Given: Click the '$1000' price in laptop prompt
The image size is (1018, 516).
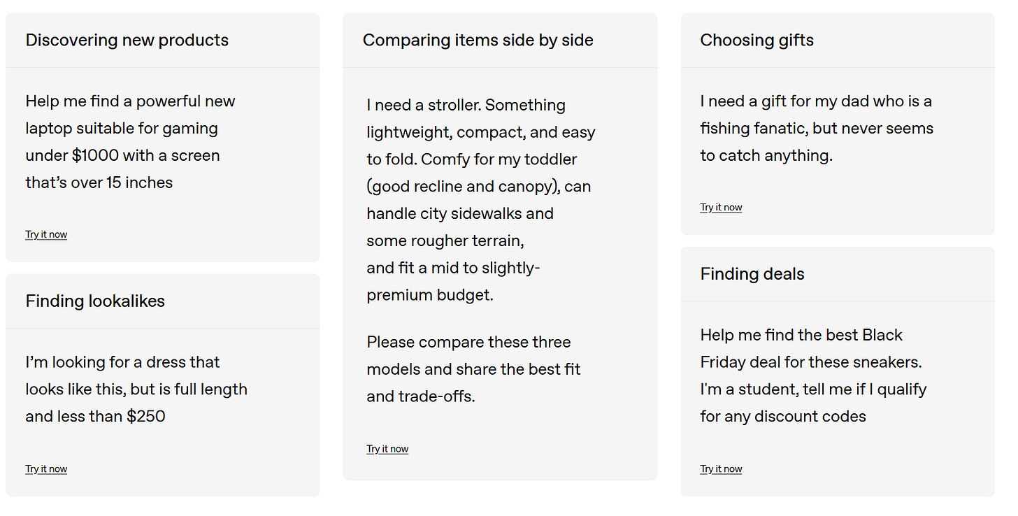Looking at the screenshot, I should pos(95,155).
